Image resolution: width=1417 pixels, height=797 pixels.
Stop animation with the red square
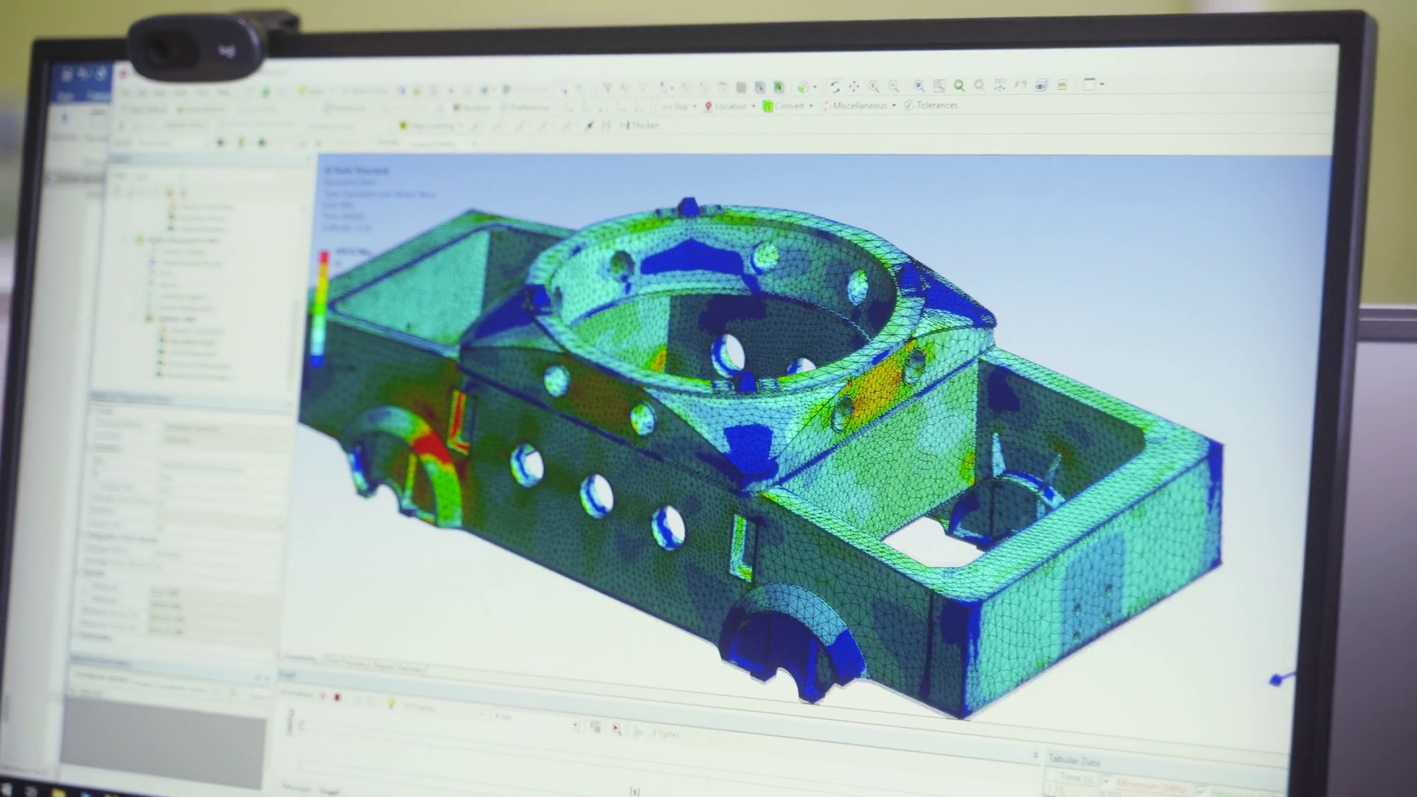337,696
